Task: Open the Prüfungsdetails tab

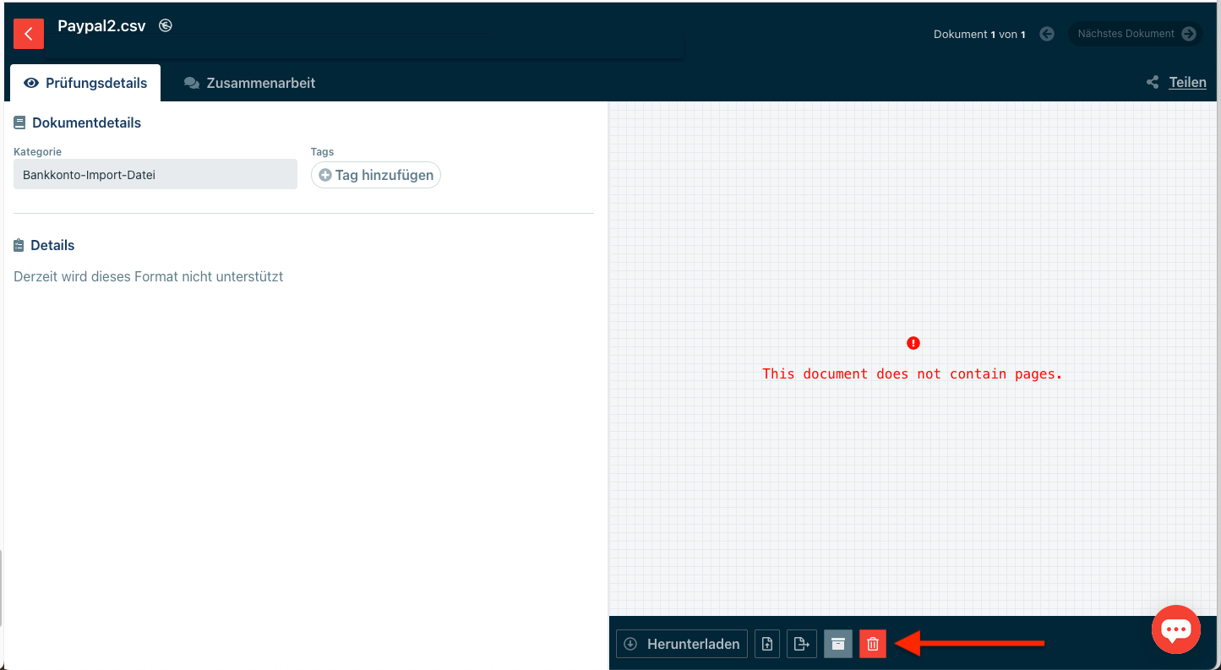Action: pyautogui.click(x=85, y=83)
